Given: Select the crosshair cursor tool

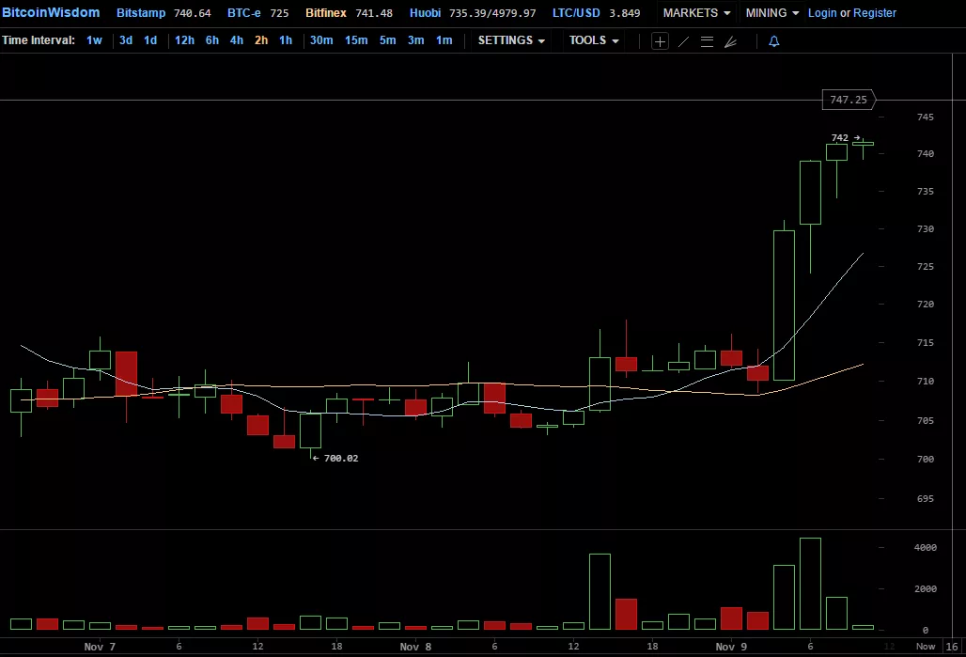Looking at the screenshot, I should (660, 41).
